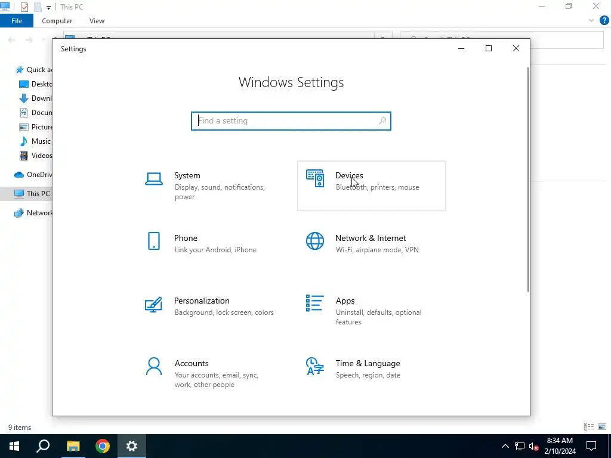Select Downloads in the navigation pane
This screenshot has width=611, height=458.
coord(35,98)
